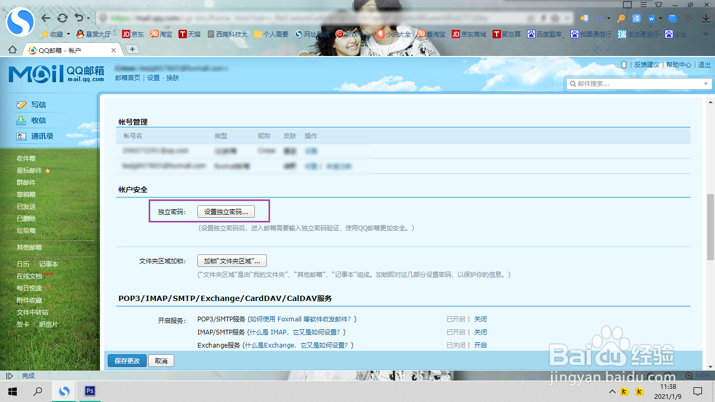Launch Photoshop from the taskbar

(89, 391)
